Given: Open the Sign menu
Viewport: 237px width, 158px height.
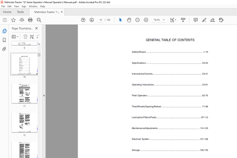Looking at the screenshot, I should (x=24, y=6).
